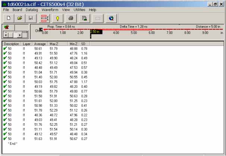The width and height of the screenshot is (226, 156).
Task: Click the Max Z column header
Action: 54,44
